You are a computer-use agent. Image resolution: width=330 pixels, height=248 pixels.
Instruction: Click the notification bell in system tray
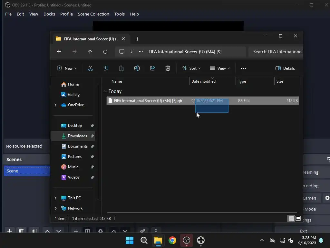click(321, 240)
